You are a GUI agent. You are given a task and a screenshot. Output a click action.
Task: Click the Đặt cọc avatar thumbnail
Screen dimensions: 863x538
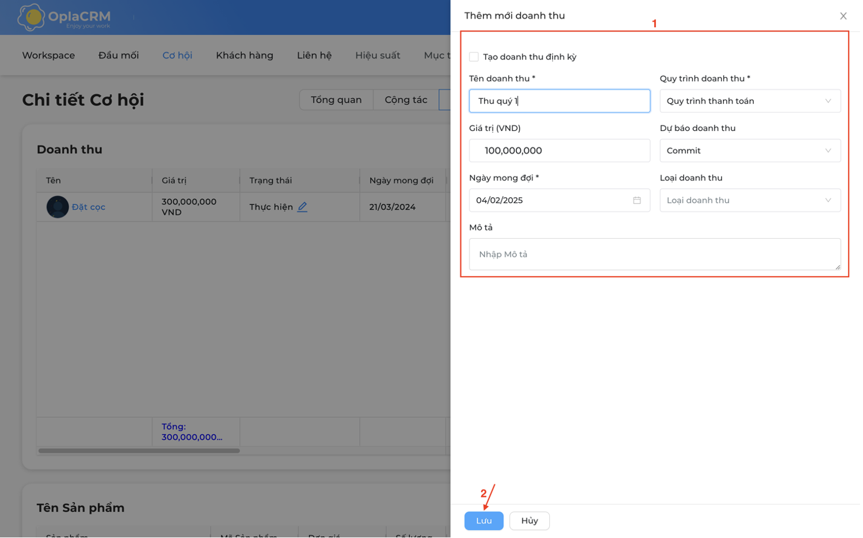click(57, 207)
